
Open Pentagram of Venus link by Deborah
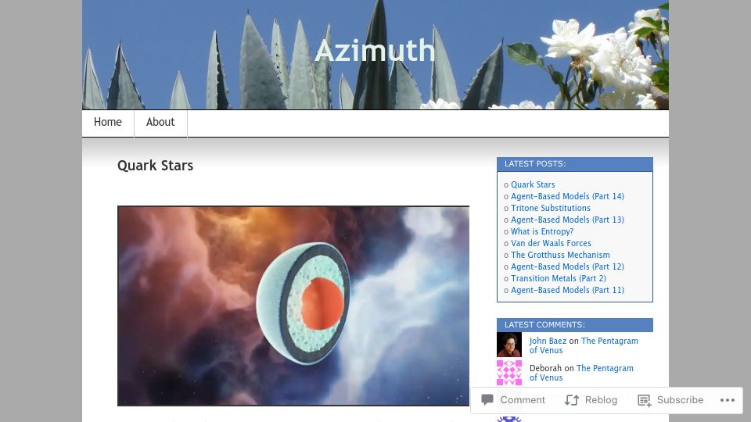(605, 368)
